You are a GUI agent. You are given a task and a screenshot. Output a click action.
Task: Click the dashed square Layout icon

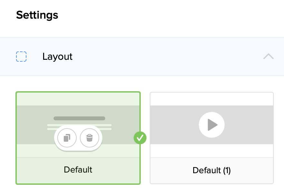[21, 57]
